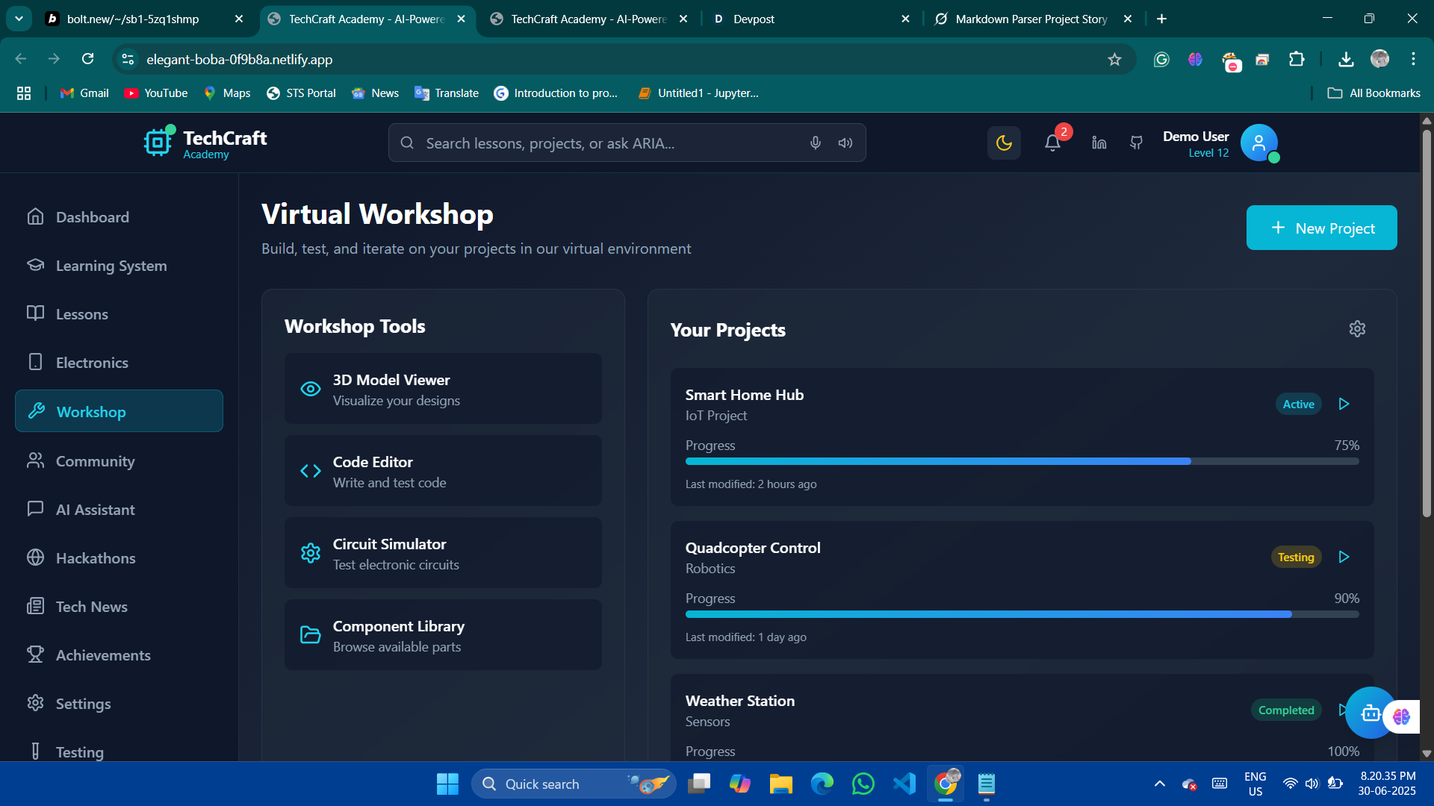1434x806 pixels.
Task: Open the Demo User profile avatar
Action: click(x=1258, y=143)
